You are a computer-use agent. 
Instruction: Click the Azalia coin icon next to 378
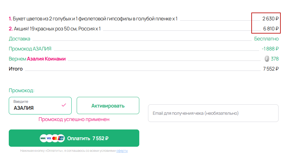pos(267,59)
